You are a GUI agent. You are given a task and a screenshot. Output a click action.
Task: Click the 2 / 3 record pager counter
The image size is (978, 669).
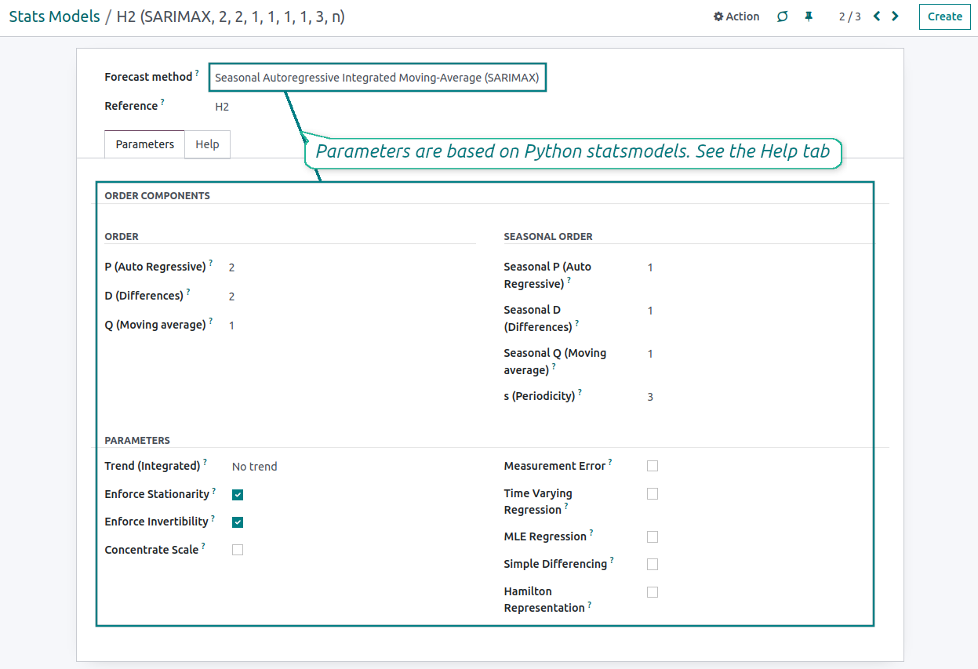pyautogui.click(x=849, y=16)
